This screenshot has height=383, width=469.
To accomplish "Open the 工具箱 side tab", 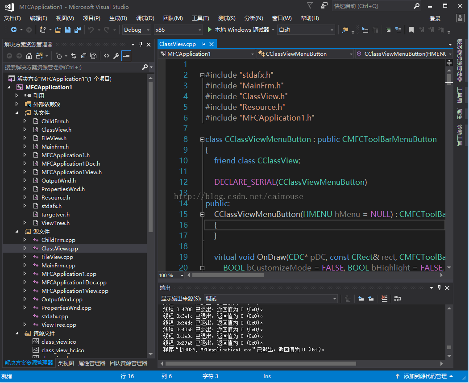I will pyautogui.click(x=460, y=95).
